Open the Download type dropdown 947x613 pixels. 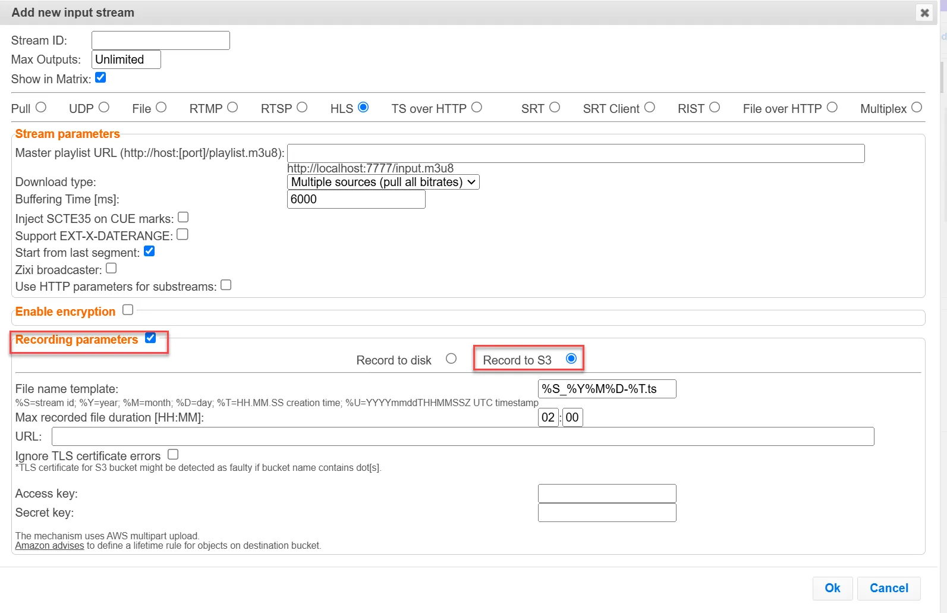pos(383,182)
